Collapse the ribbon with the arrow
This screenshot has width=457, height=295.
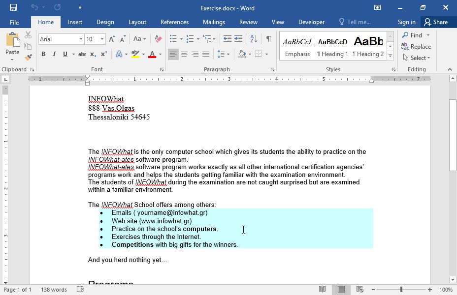(450, 69)
